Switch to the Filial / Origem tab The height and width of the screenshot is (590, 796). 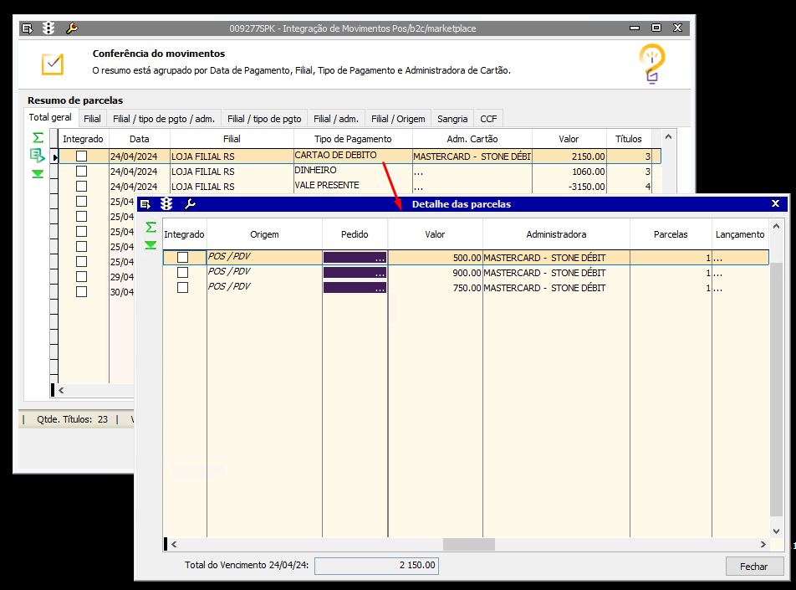(x=399, y=118)
